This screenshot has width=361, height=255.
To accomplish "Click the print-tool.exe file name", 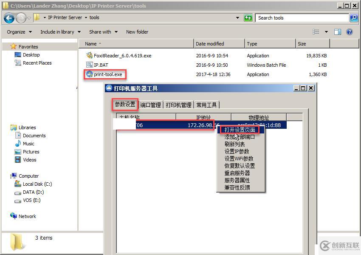I will 108,74.
